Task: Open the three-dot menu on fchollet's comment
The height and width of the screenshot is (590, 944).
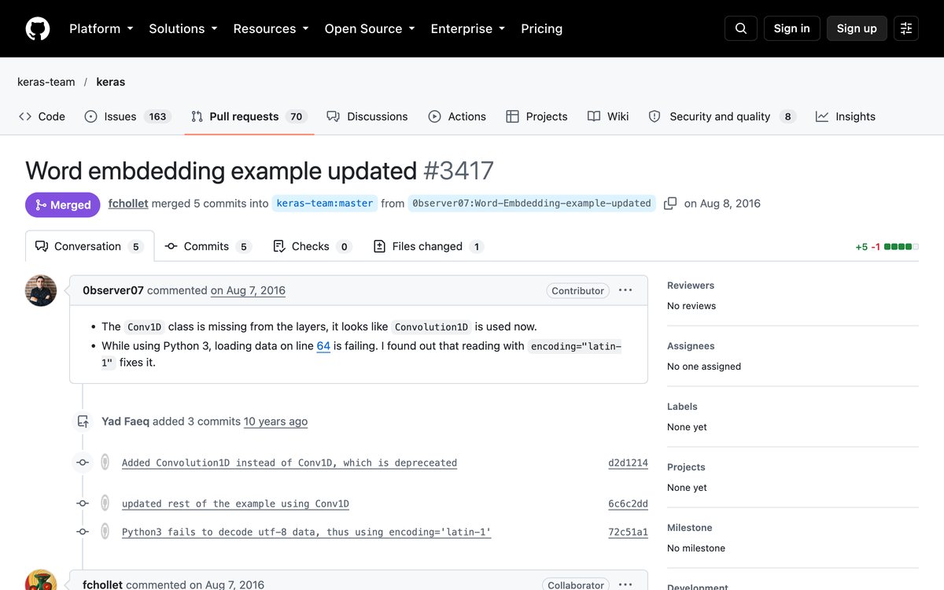Action: 625,584
